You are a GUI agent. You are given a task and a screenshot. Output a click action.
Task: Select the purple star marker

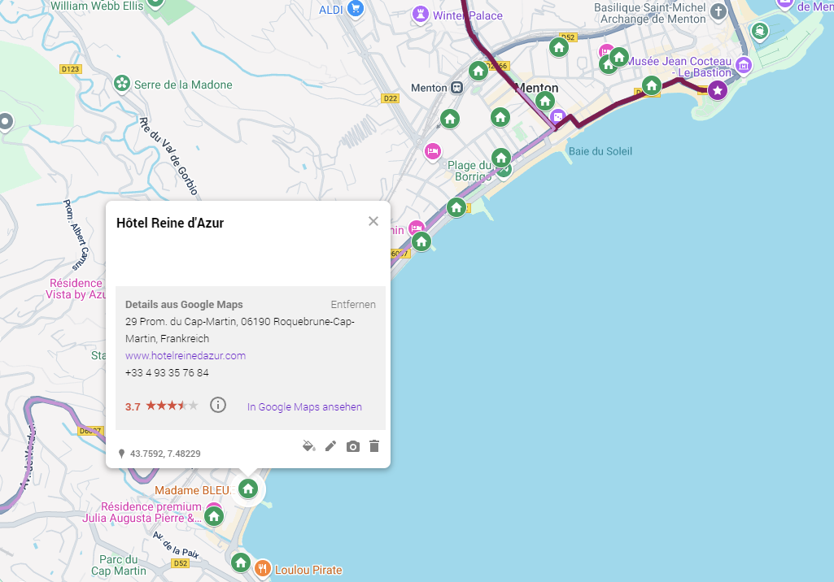(x=718, y=90)
